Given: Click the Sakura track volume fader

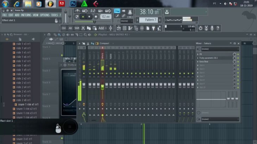Looking at the screenshot, I should coord(102,87).
